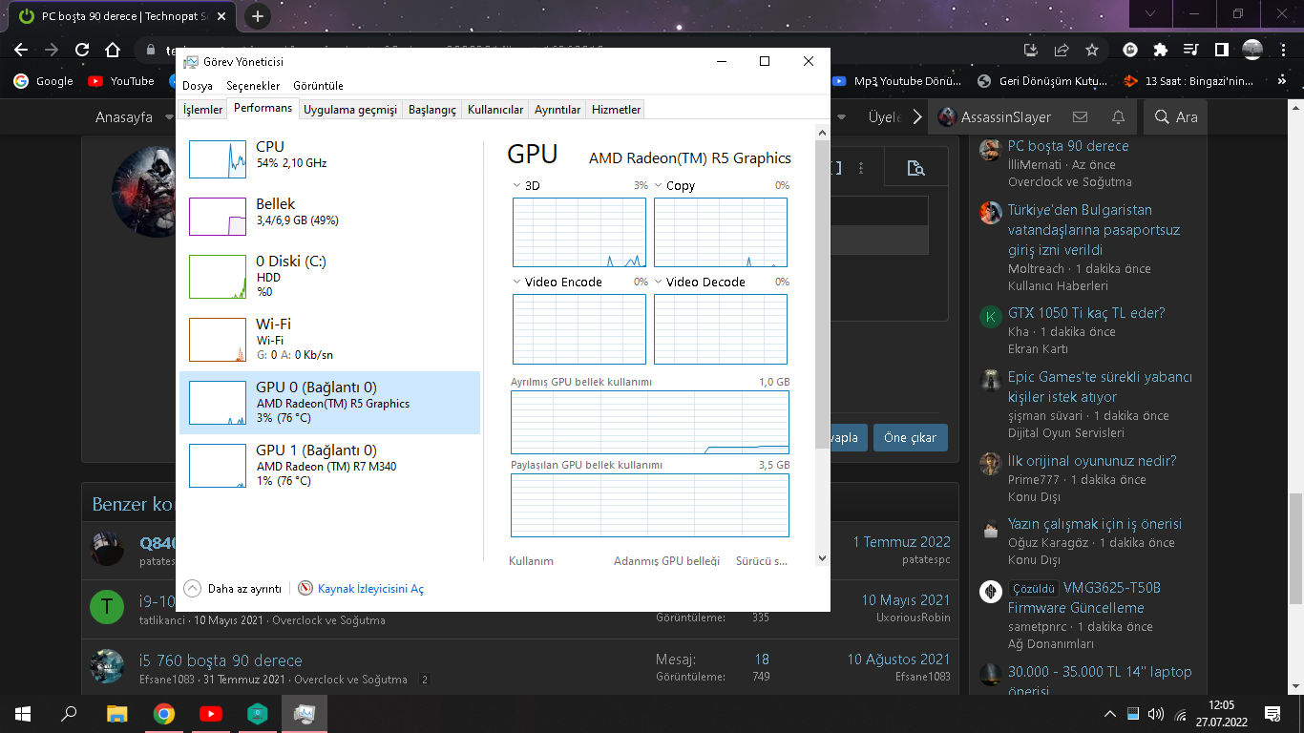Open the Video Encode graph dropdown
Image resolution: width=1304 pixels, height=733 pixels.
pos(517,282)
